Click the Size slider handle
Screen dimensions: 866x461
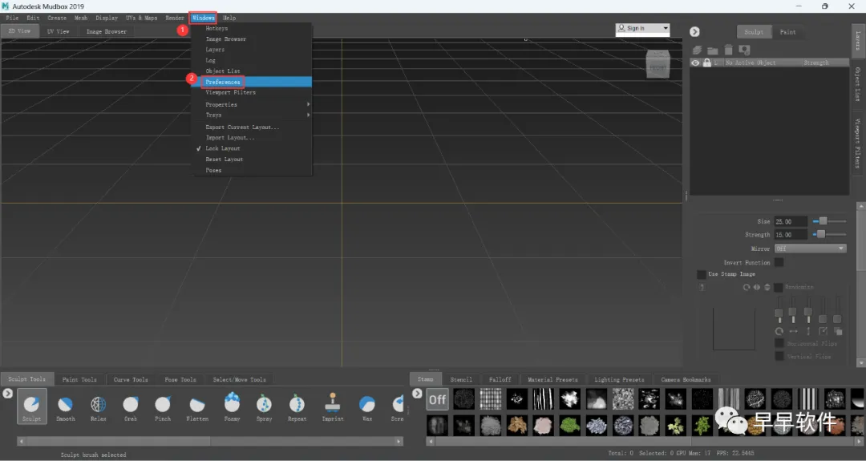coord(823,220)
